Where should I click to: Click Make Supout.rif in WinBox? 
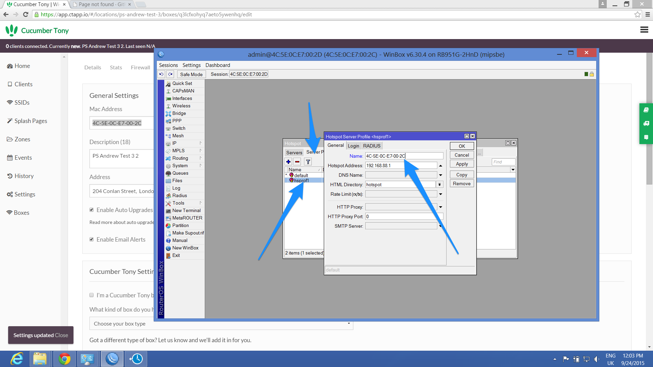[188, 233]
